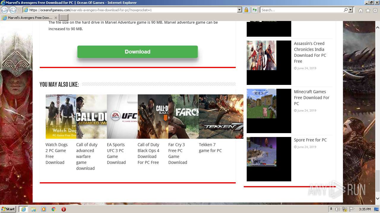Click the Action Center flag icon
This screenshot has width=380, height=213.
click(352, 209)
